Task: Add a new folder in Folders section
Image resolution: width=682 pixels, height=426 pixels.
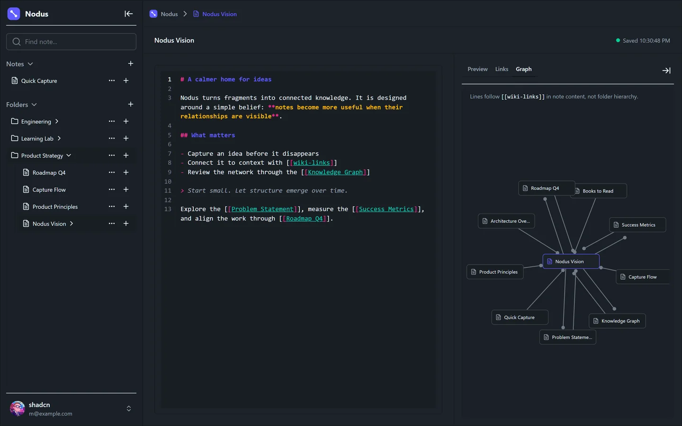Action: 131,104
